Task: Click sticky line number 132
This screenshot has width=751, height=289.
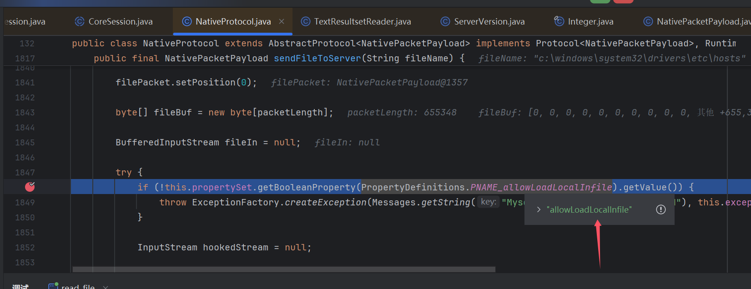Action: [27, 44]
